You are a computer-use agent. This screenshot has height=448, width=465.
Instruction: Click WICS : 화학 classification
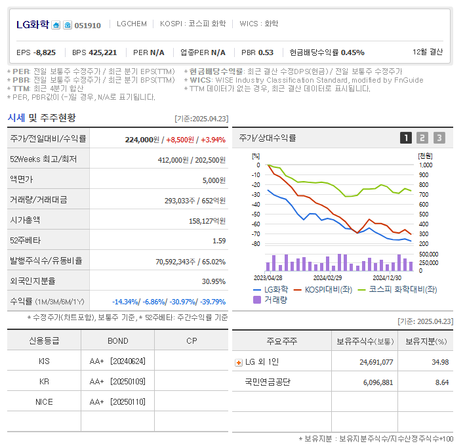[x=258, y=24]
